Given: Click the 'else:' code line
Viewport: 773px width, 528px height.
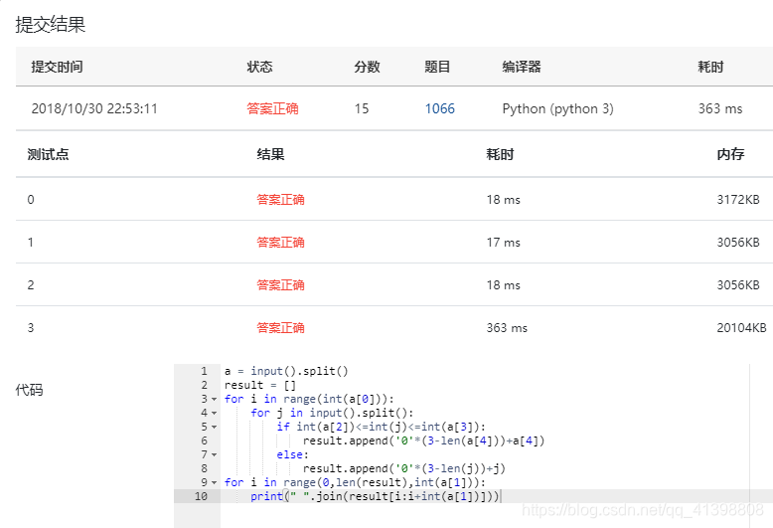Looking at the screenshot, I should point(292,454).
